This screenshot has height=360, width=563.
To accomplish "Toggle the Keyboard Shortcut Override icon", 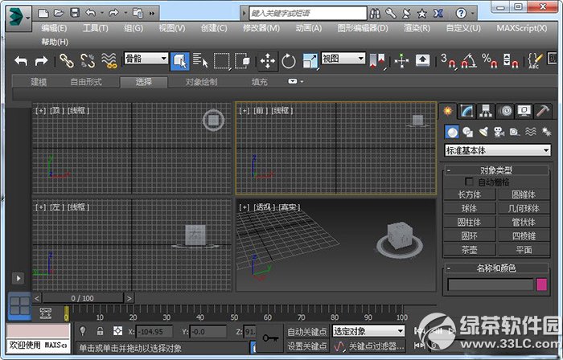I will [x=422, y=60].
